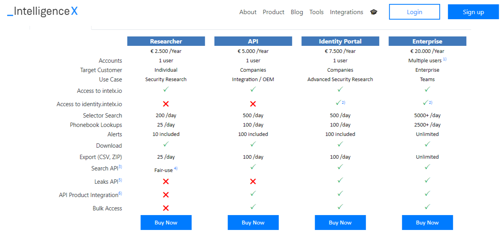Viewport: 502px width, 237px height.
Task: Click green check for API Bulk Access
Action: (253, 207)
